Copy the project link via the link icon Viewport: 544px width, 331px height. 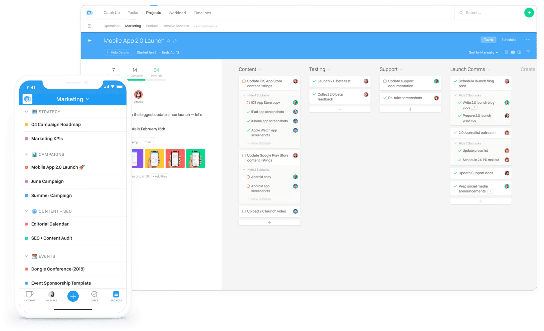point(175,41)
